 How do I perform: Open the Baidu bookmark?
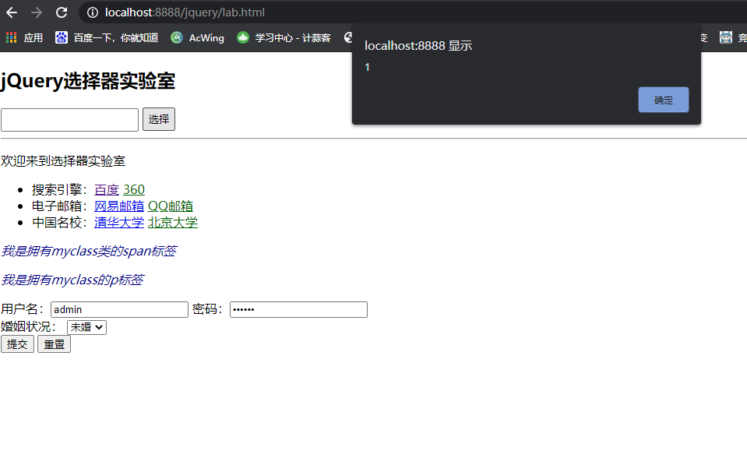click(x=107, y=37)
